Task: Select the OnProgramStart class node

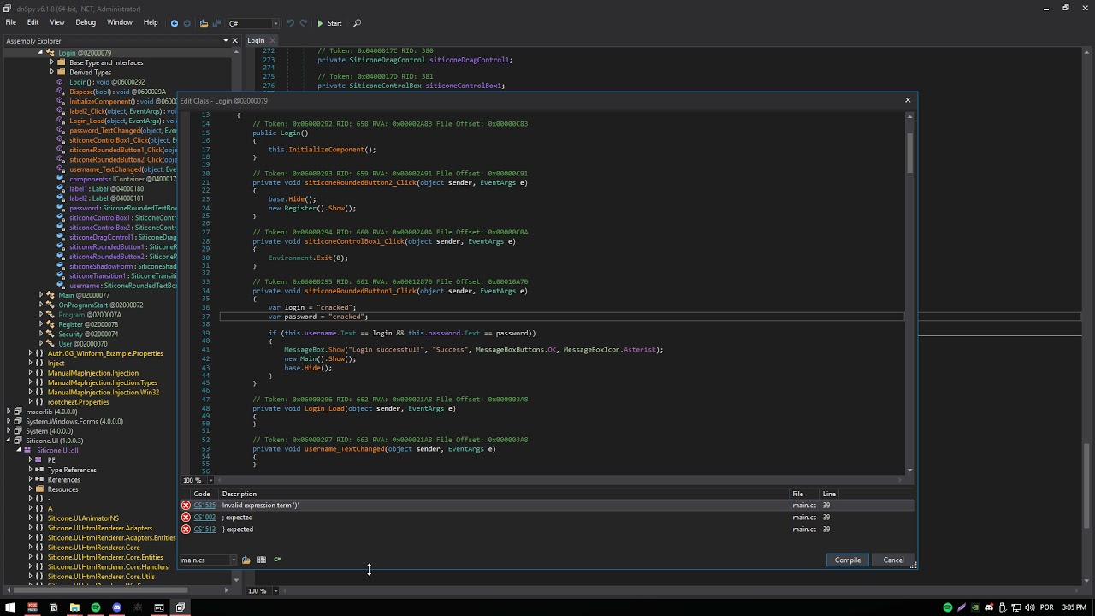Action: tap(100, 305)
